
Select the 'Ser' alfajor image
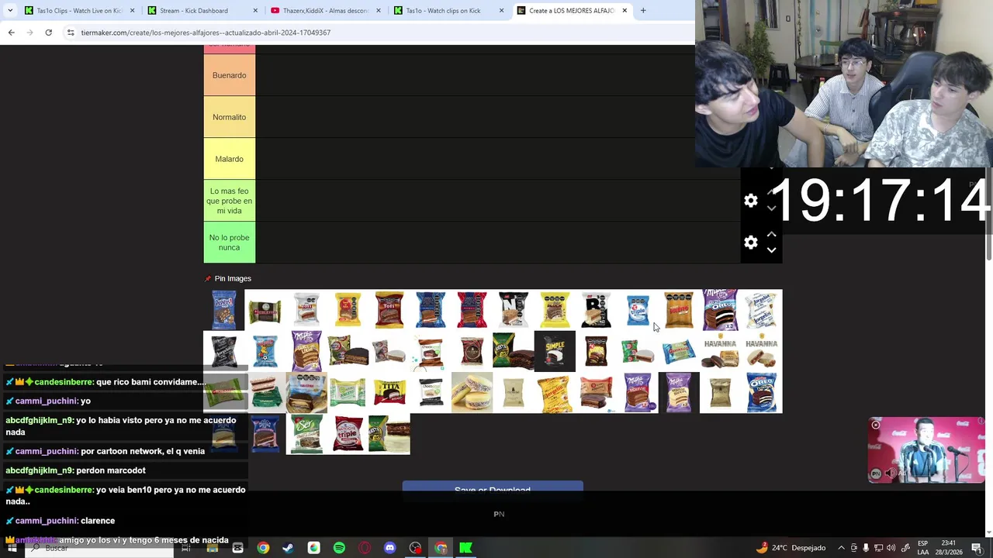(x=306, y=434)
